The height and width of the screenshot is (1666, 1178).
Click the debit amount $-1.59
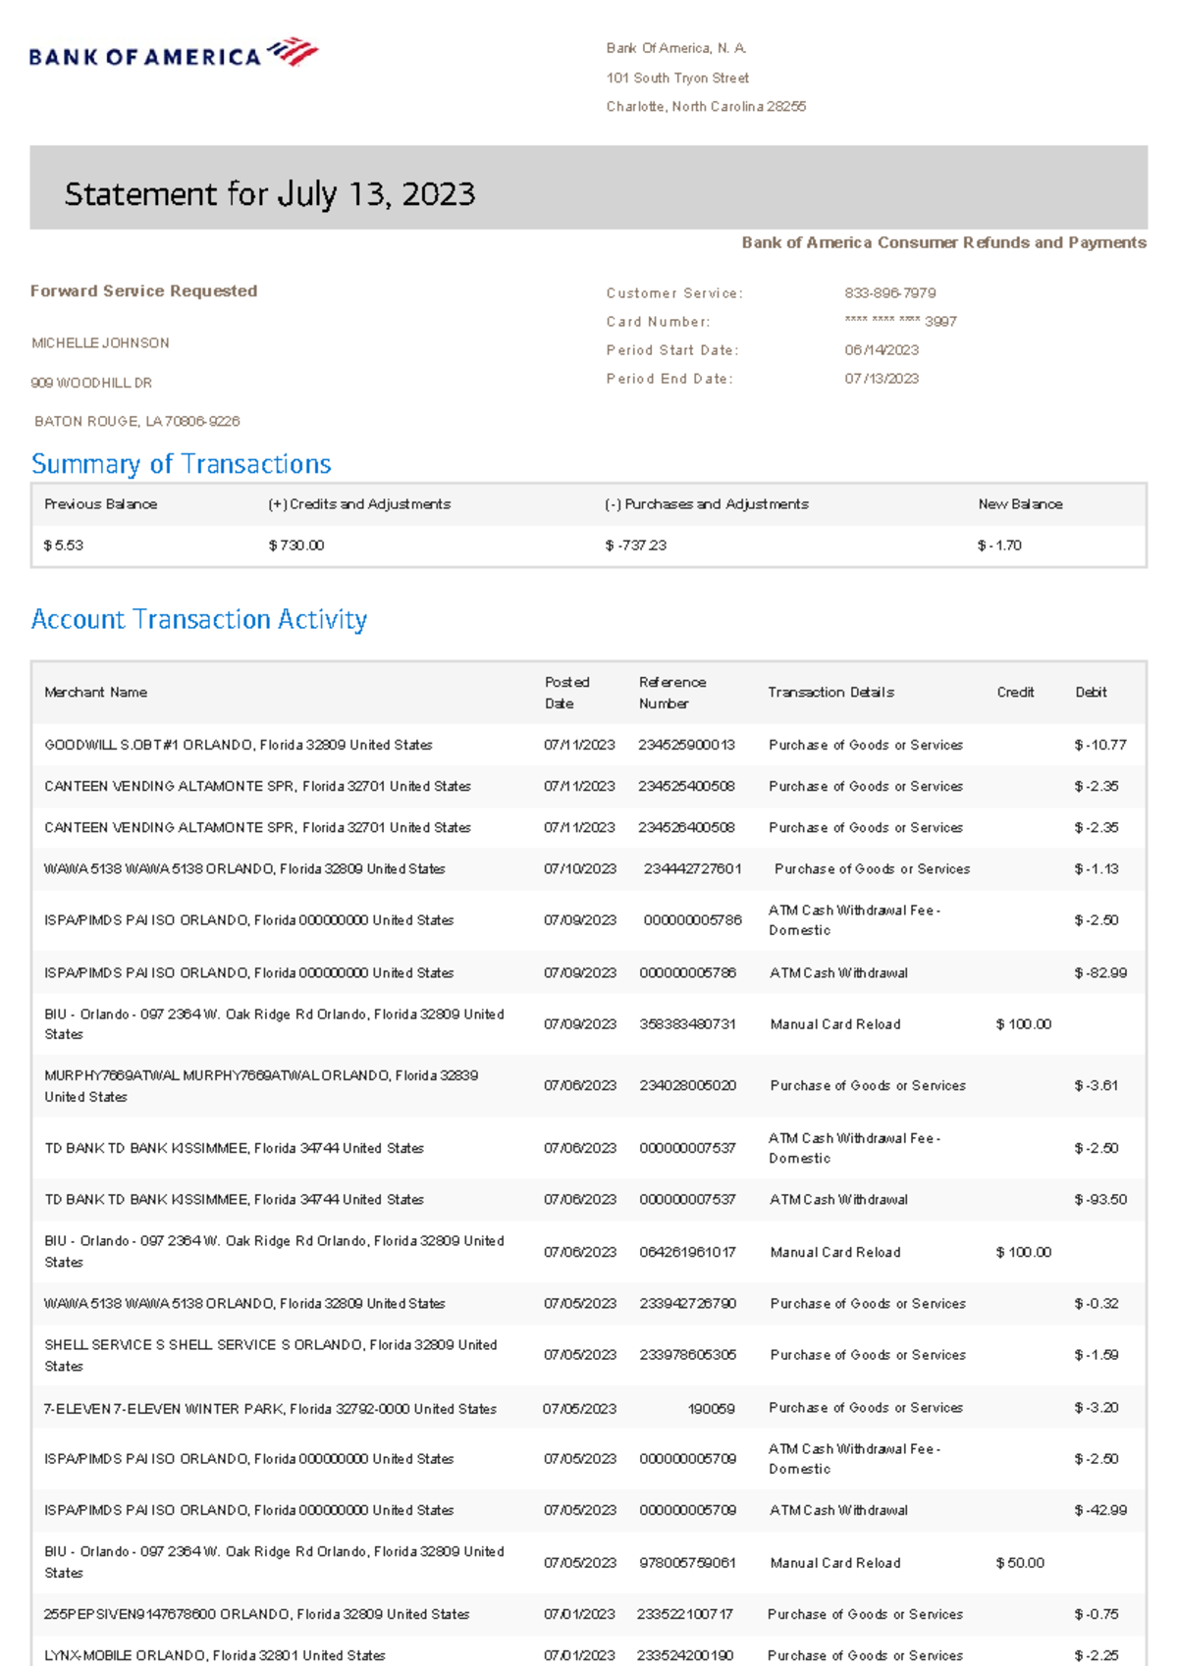[x=1097, y=1355]
